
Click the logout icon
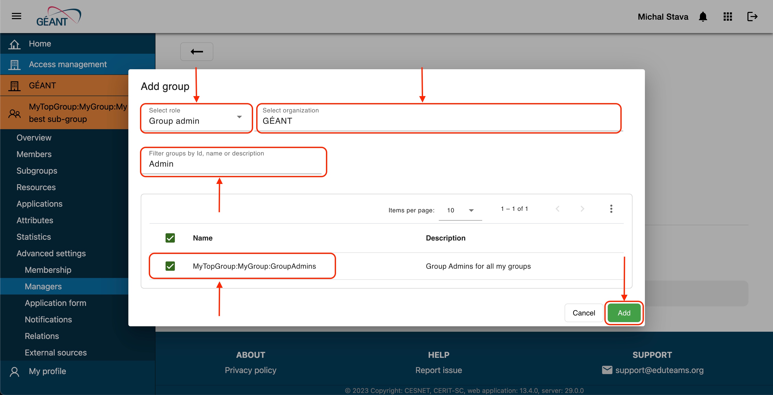(x=752, y=17)
